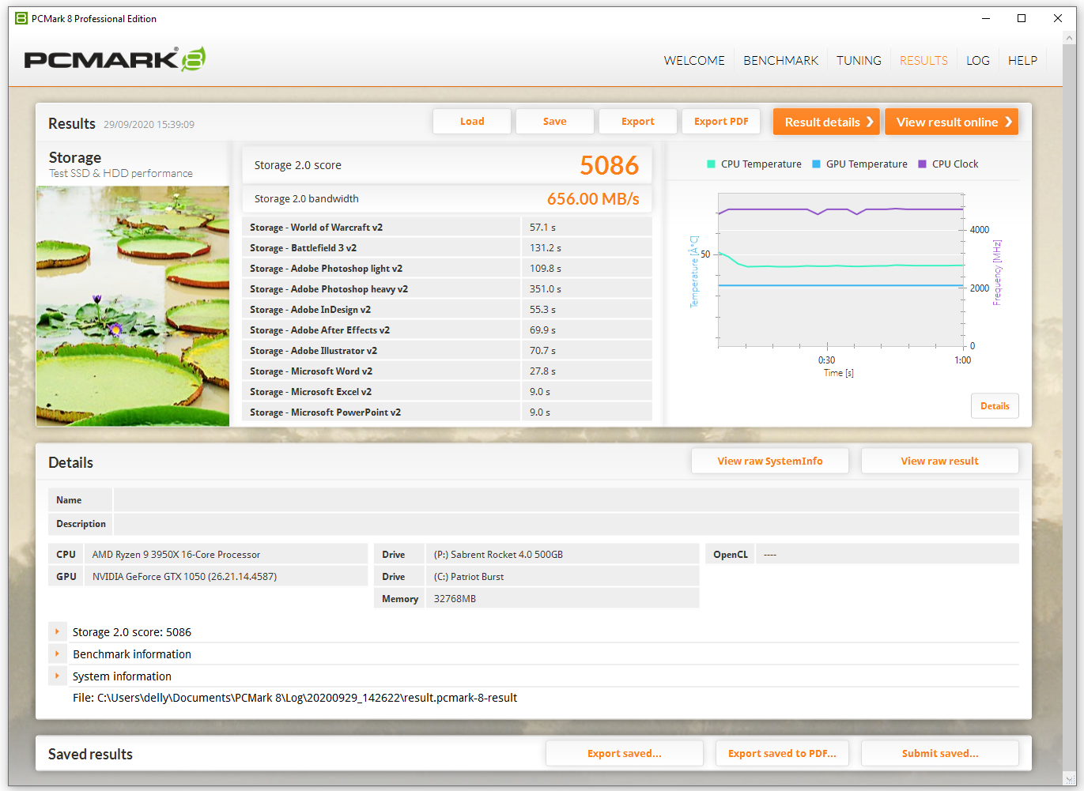
Task: Click the water lily storage thumbnail
Action: click(x=133, y=307)
